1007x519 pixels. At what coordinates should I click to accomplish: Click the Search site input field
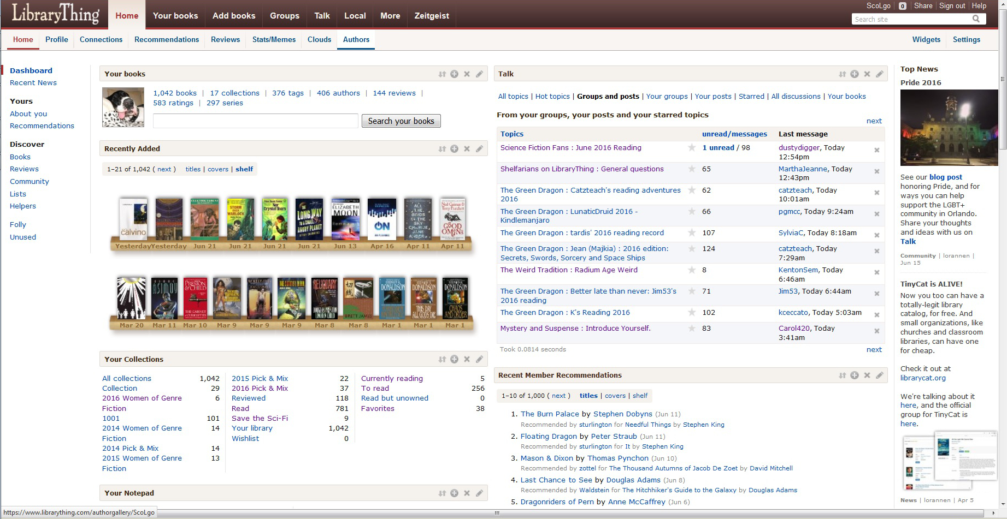[912, 19]
